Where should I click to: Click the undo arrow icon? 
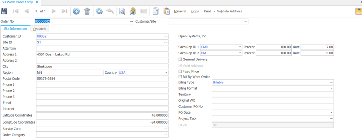(110, 11)
